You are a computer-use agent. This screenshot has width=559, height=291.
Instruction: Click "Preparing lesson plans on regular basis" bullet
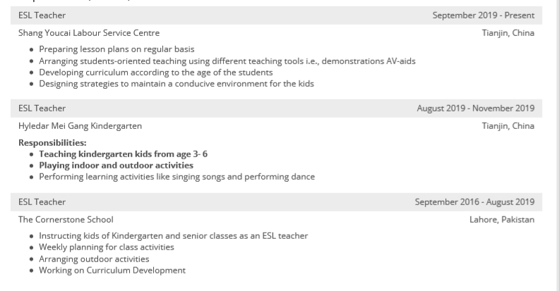(x=114, y=50)
